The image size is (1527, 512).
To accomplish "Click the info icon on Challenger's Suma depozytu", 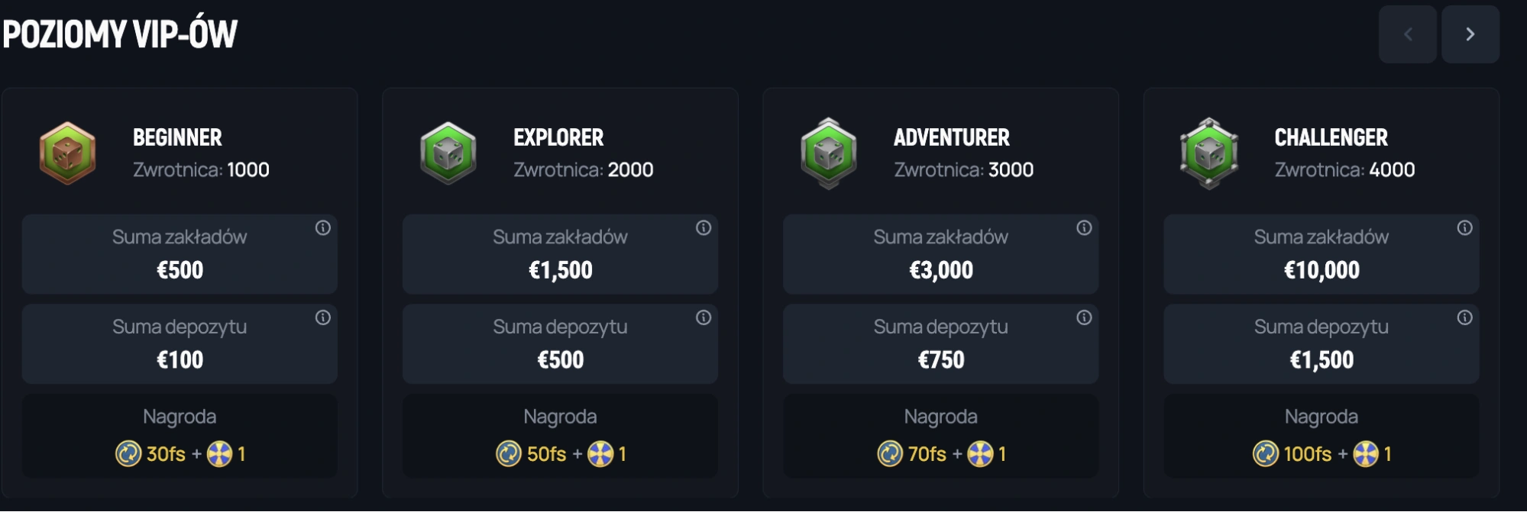I will pos(1464,317).
